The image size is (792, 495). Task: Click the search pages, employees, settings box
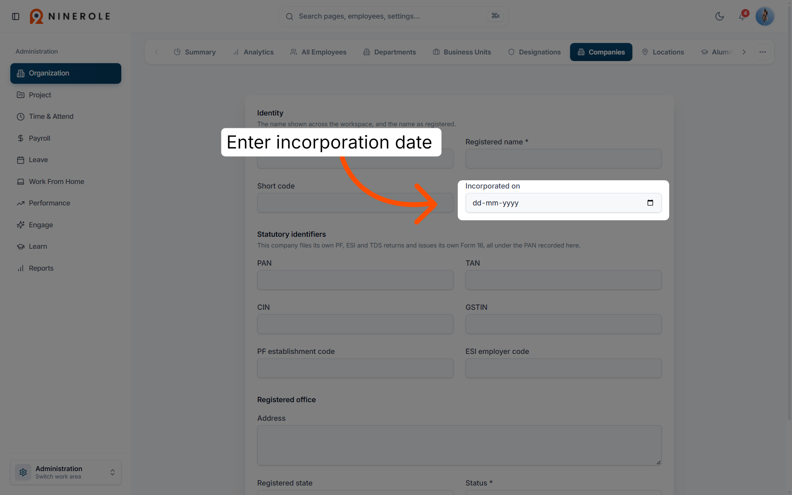click(393, 16)
